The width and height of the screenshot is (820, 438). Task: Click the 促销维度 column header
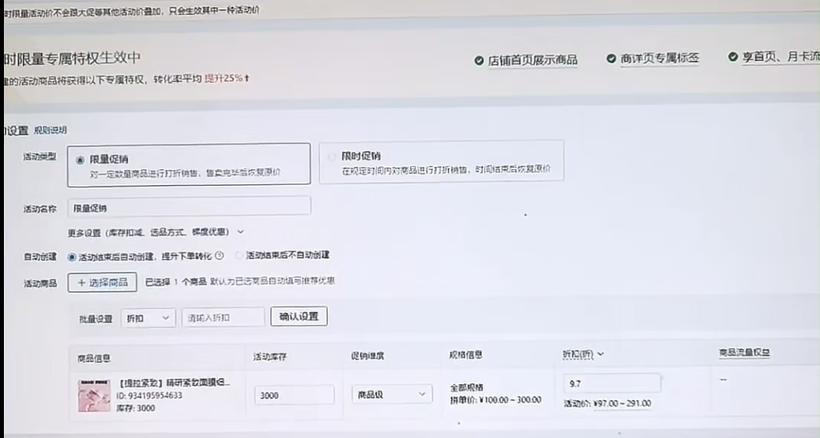coord(367,356)
